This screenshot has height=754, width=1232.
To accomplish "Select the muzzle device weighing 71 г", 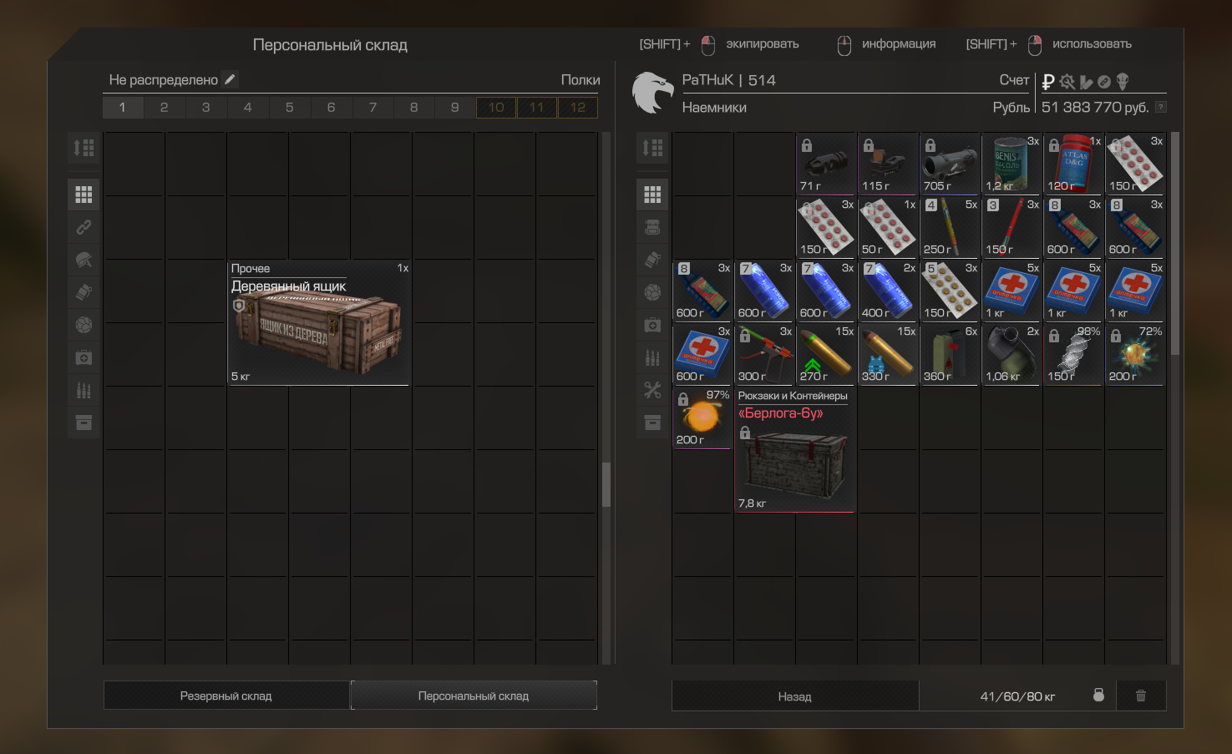I will click(x=826, y=164).
